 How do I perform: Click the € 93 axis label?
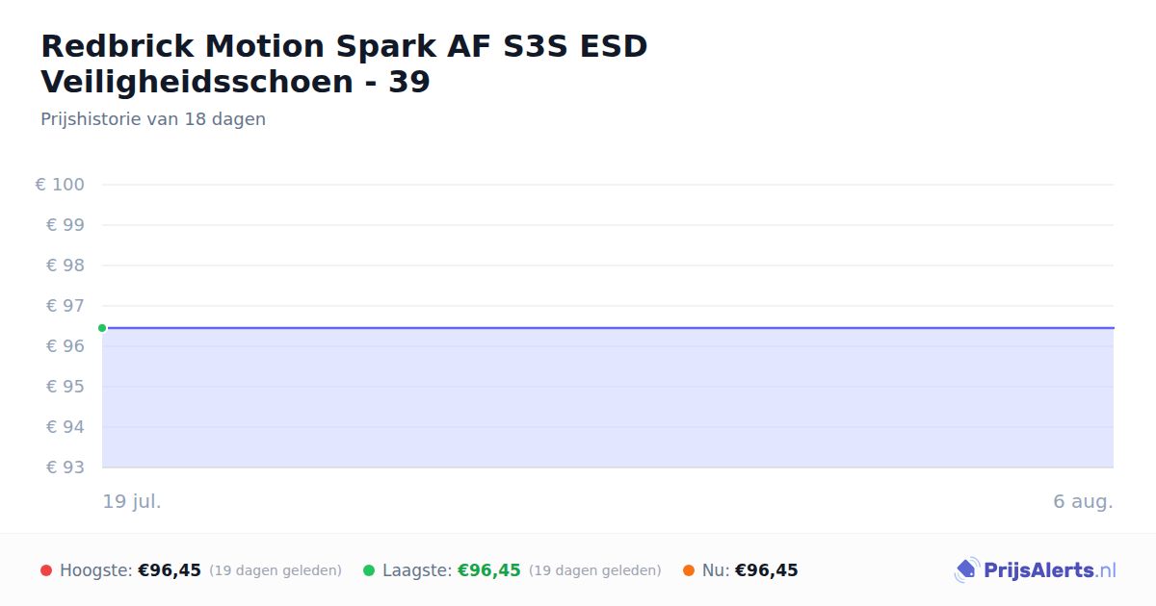[66, 467]
